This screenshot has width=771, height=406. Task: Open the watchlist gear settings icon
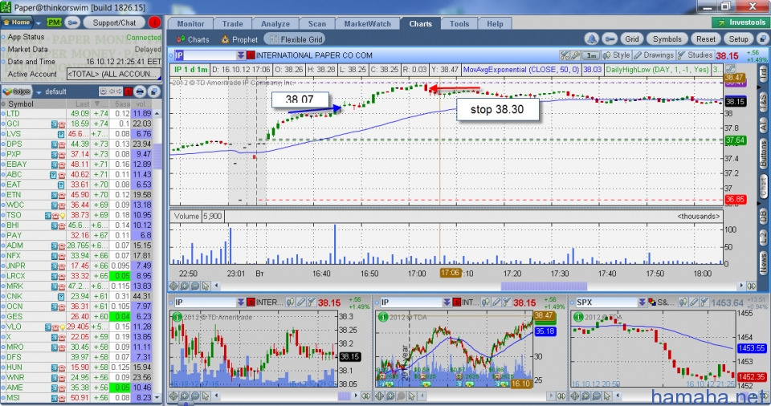(x=103, y=91)
